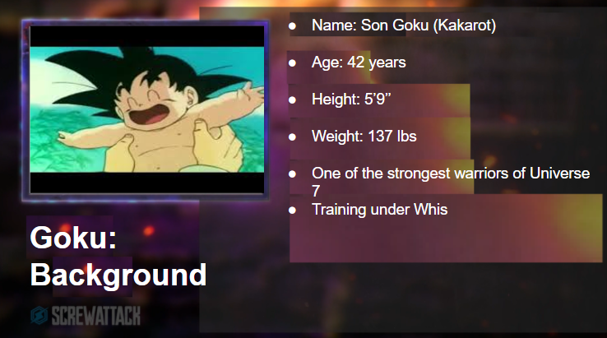The height and width of the screenshot is (338, 607).
Task: Select the 'Weight: 137 lbs' text
Action: click(364, 137)
